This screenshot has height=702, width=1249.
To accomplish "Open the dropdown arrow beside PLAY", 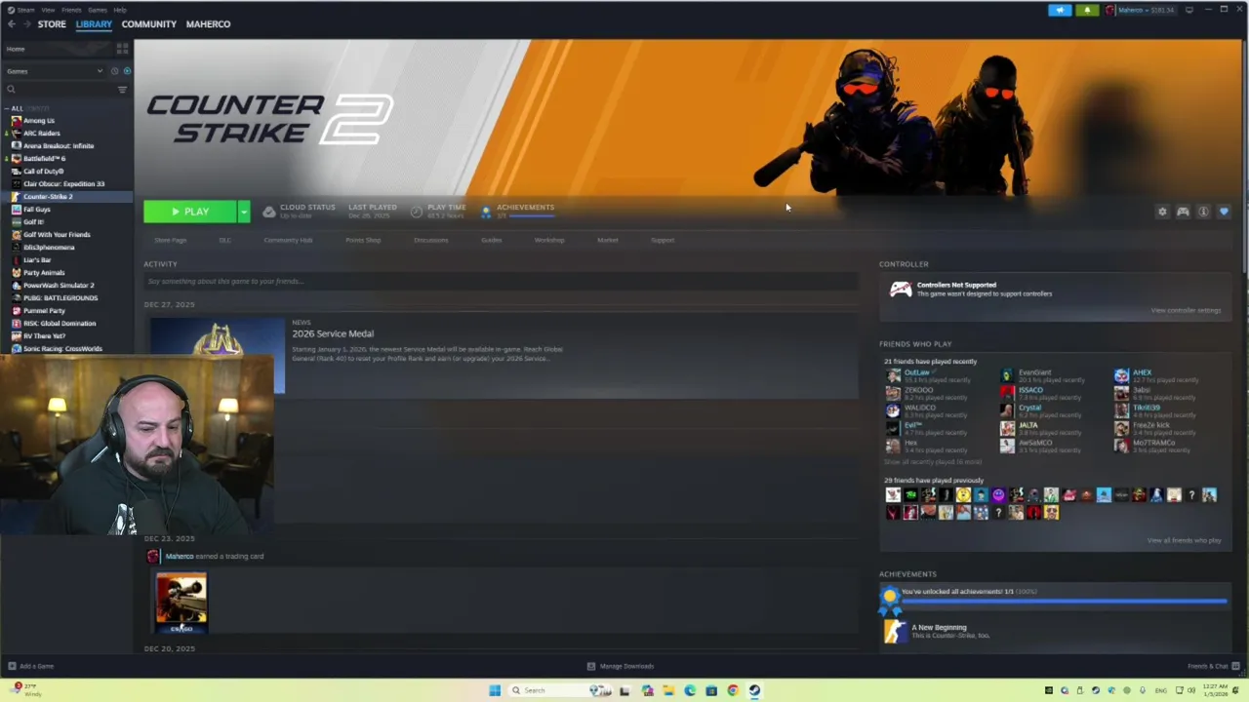I will click(244, 212).
